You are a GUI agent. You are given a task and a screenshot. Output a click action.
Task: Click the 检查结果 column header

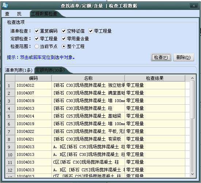(x=155, y=78)
